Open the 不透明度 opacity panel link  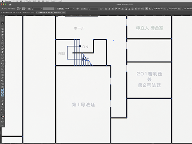pos(60,9)
